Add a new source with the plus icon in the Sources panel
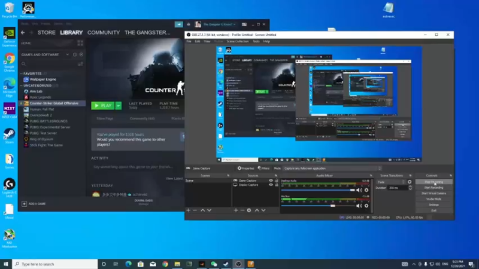479x269 pixels. pos(235,210)
